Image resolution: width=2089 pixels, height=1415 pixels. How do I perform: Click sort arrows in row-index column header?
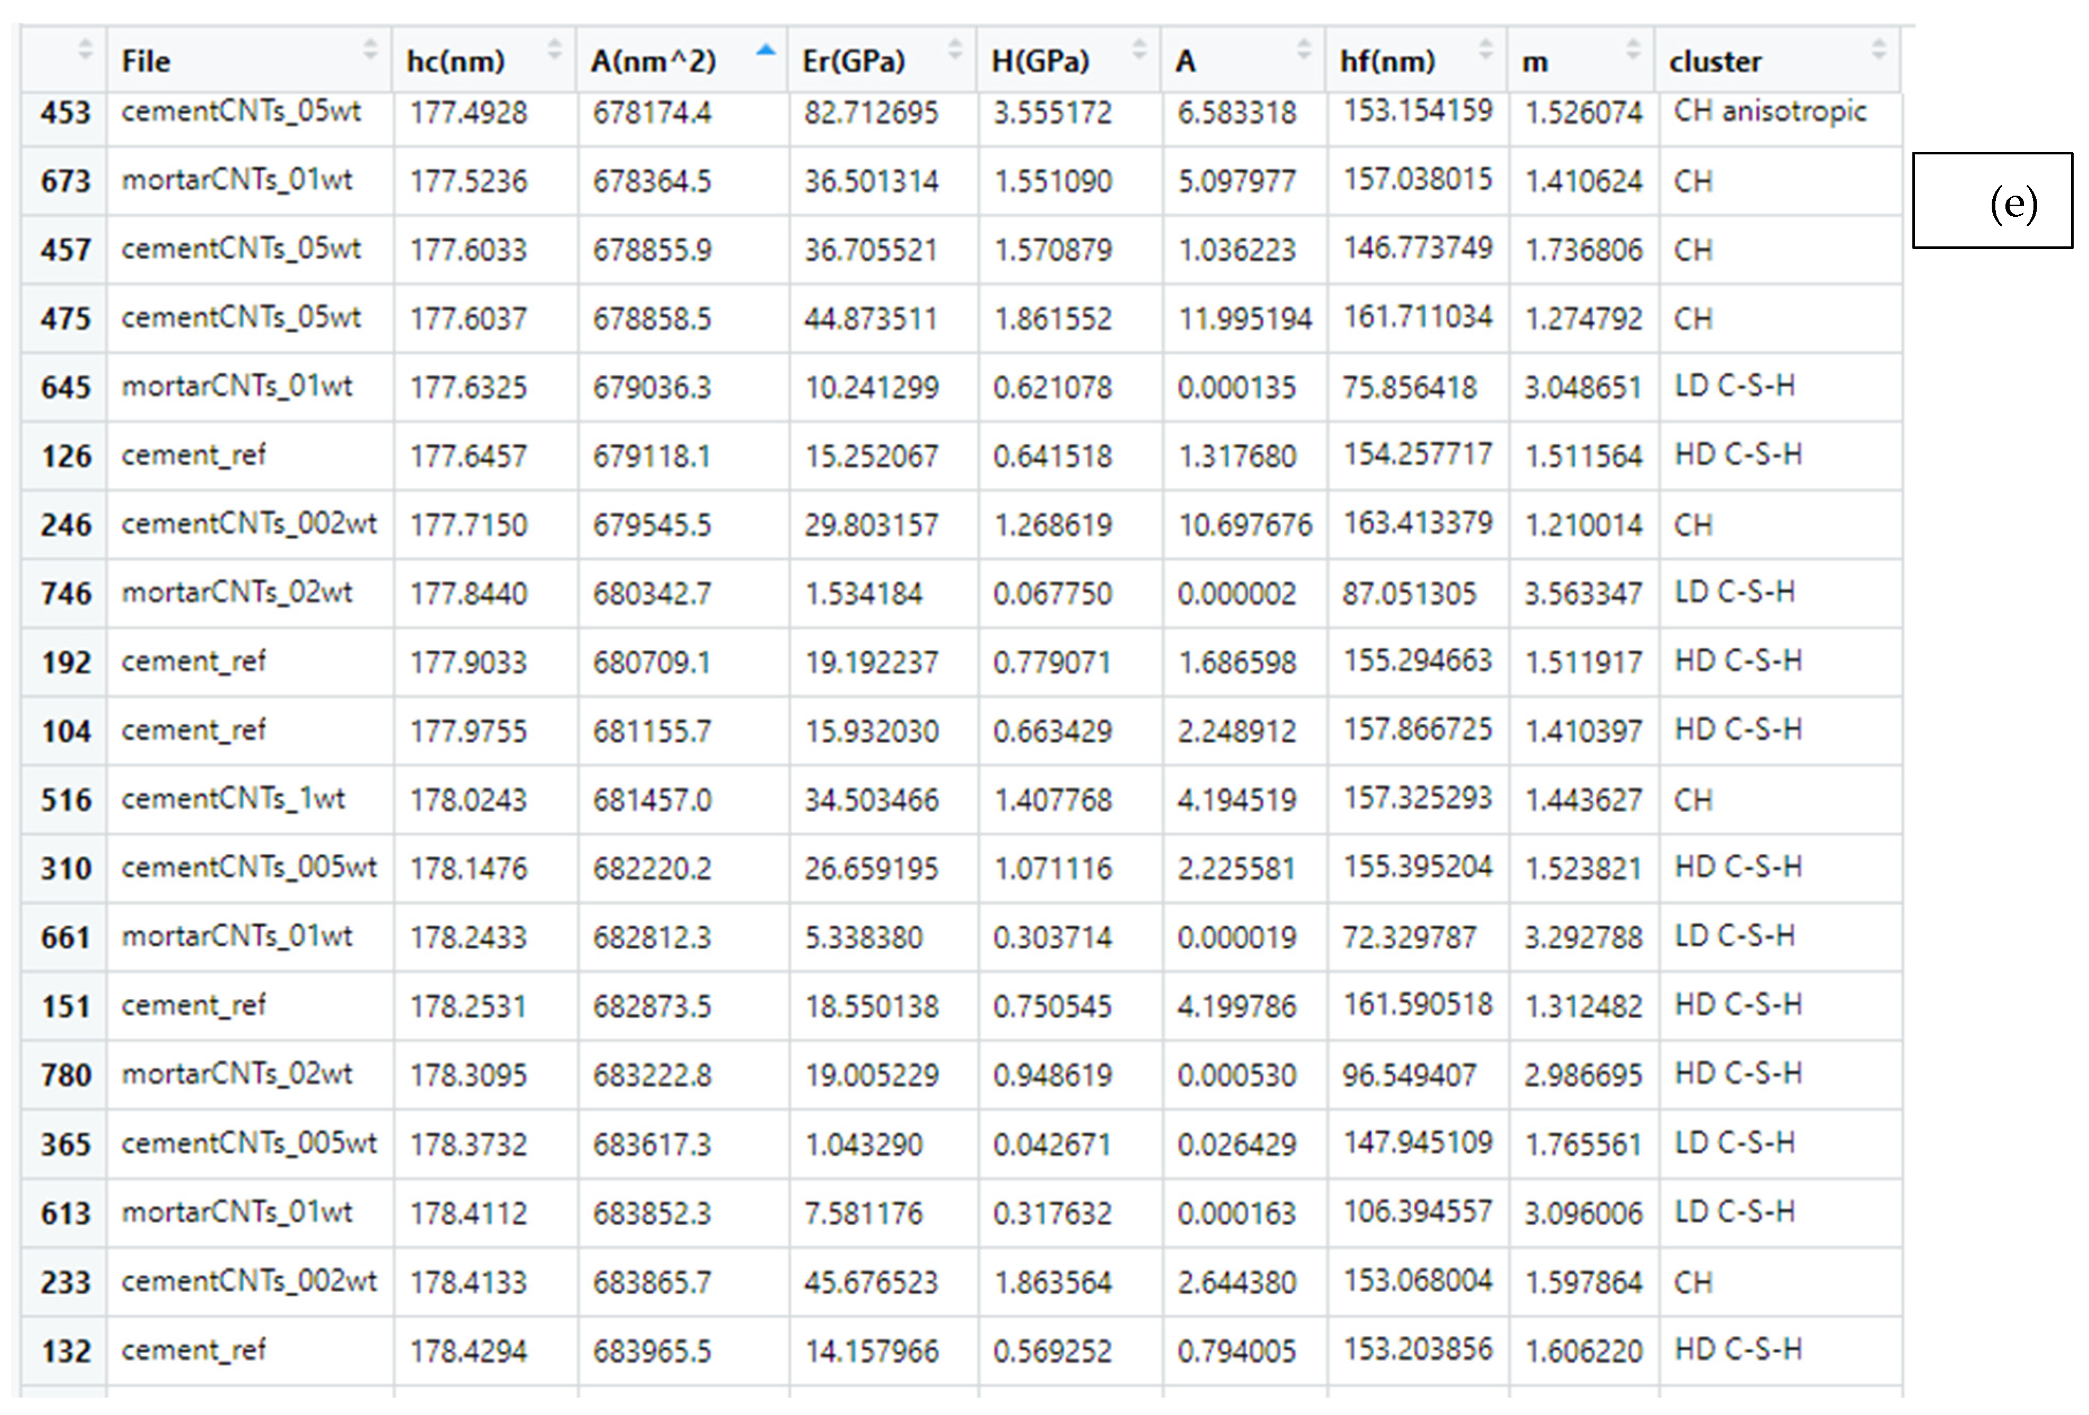coord(85,50)
